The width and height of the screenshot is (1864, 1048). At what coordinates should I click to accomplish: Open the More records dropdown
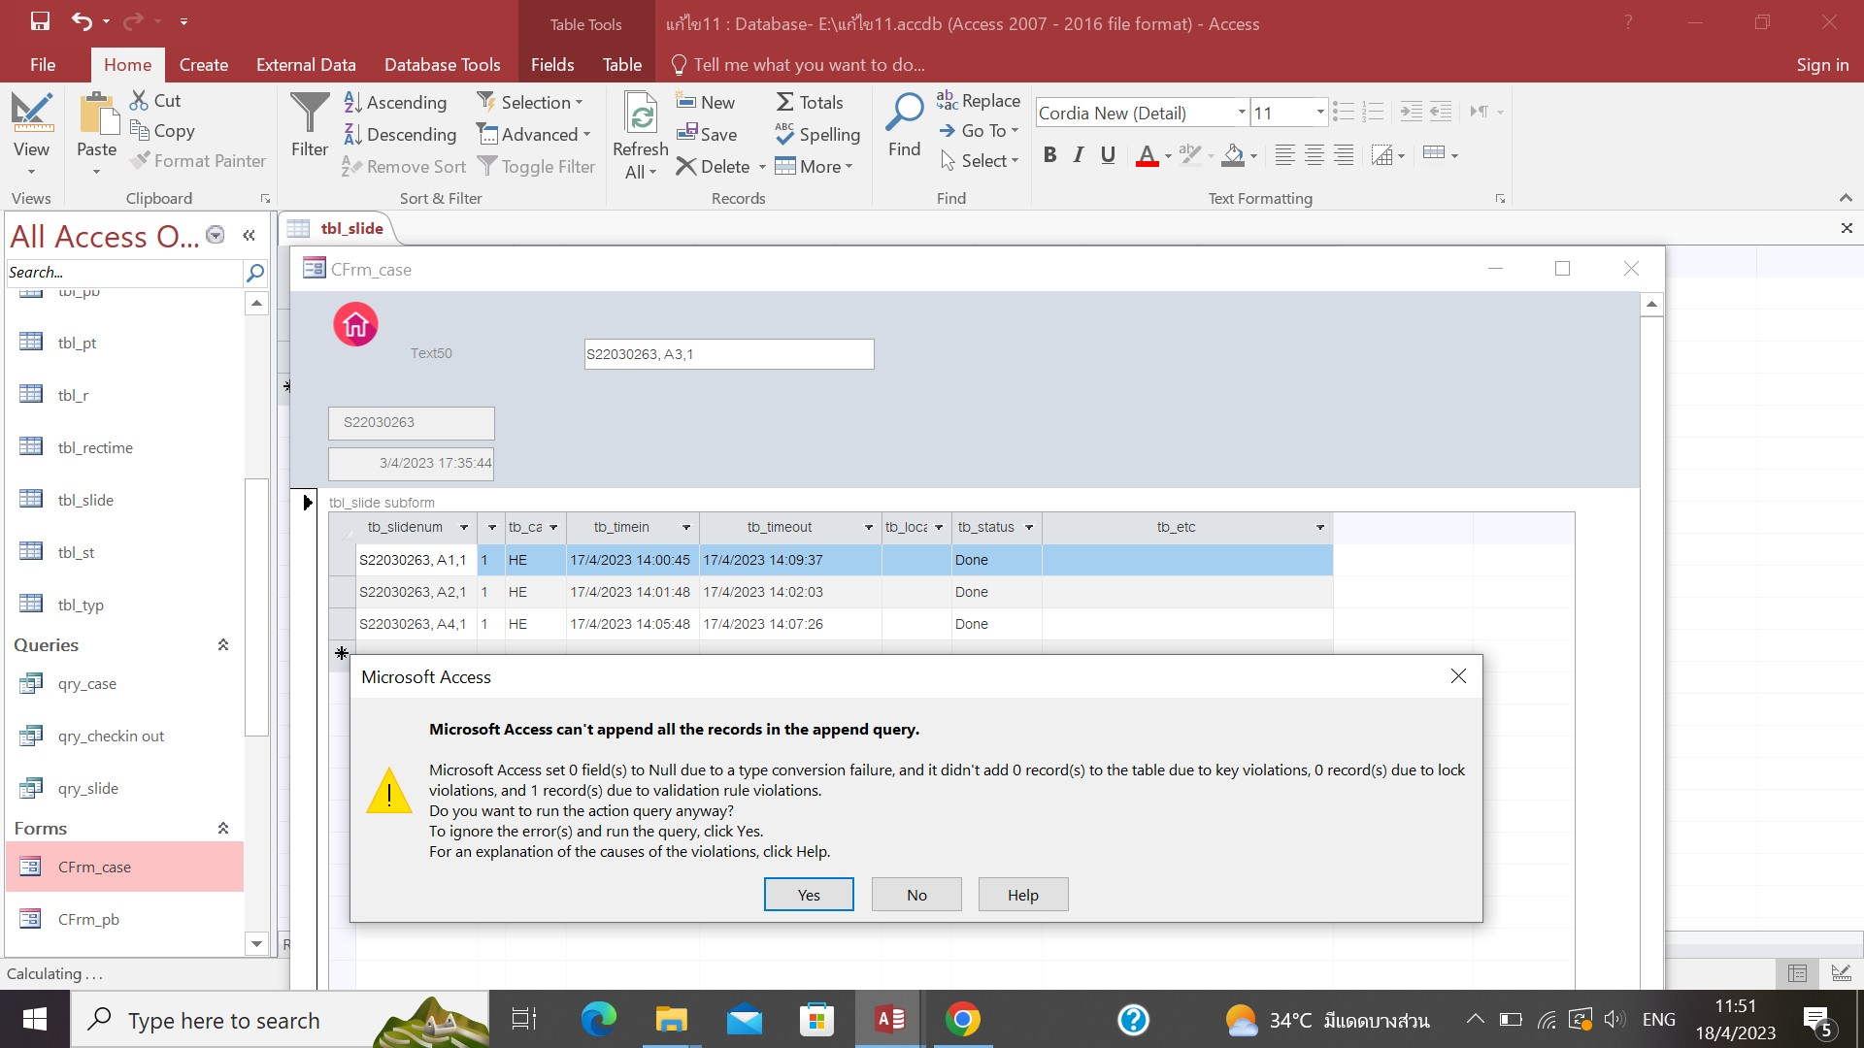tap(814, 166)
